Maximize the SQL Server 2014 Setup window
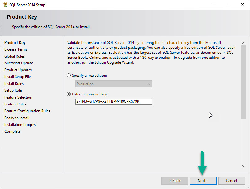The width and height of the screenshot is (250, 189). click(228, 5)
